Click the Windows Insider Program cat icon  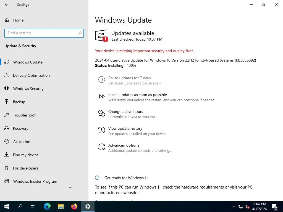(x=7, y=181)
